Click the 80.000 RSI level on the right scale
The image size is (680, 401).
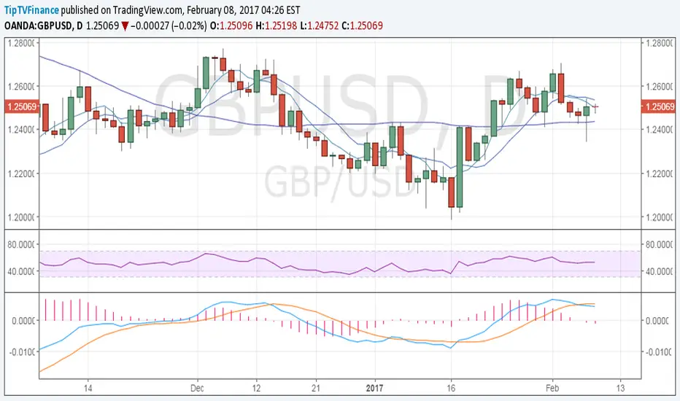pos(659,244)
